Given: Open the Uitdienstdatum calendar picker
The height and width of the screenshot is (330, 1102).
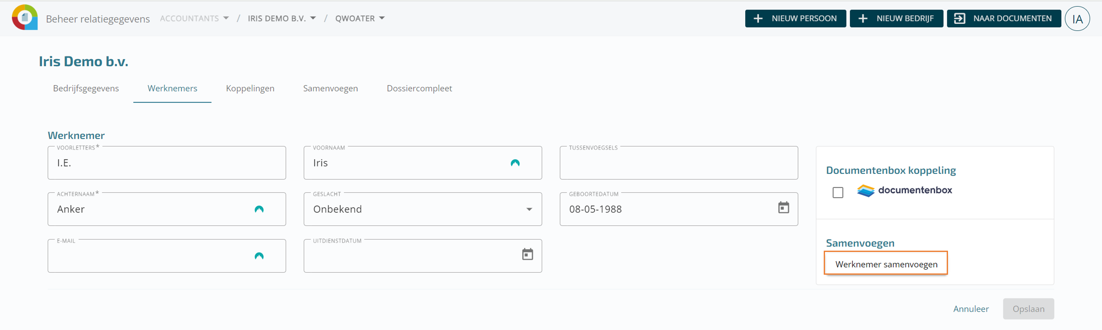Looking at the screenshot, I should click(x=527, y=254).
